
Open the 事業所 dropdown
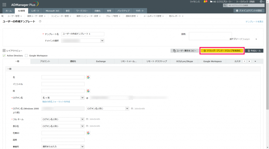(x=63, y=147)
